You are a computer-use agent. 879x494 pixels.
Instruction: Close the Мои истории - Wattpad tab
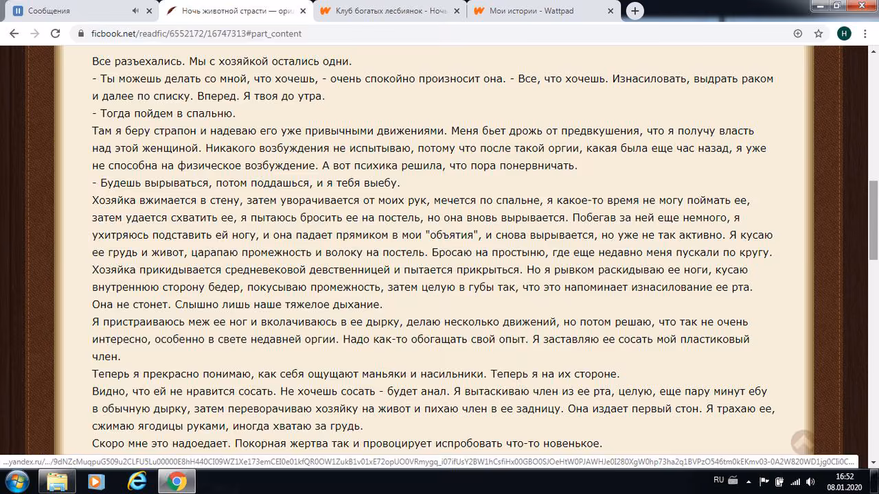610,11
